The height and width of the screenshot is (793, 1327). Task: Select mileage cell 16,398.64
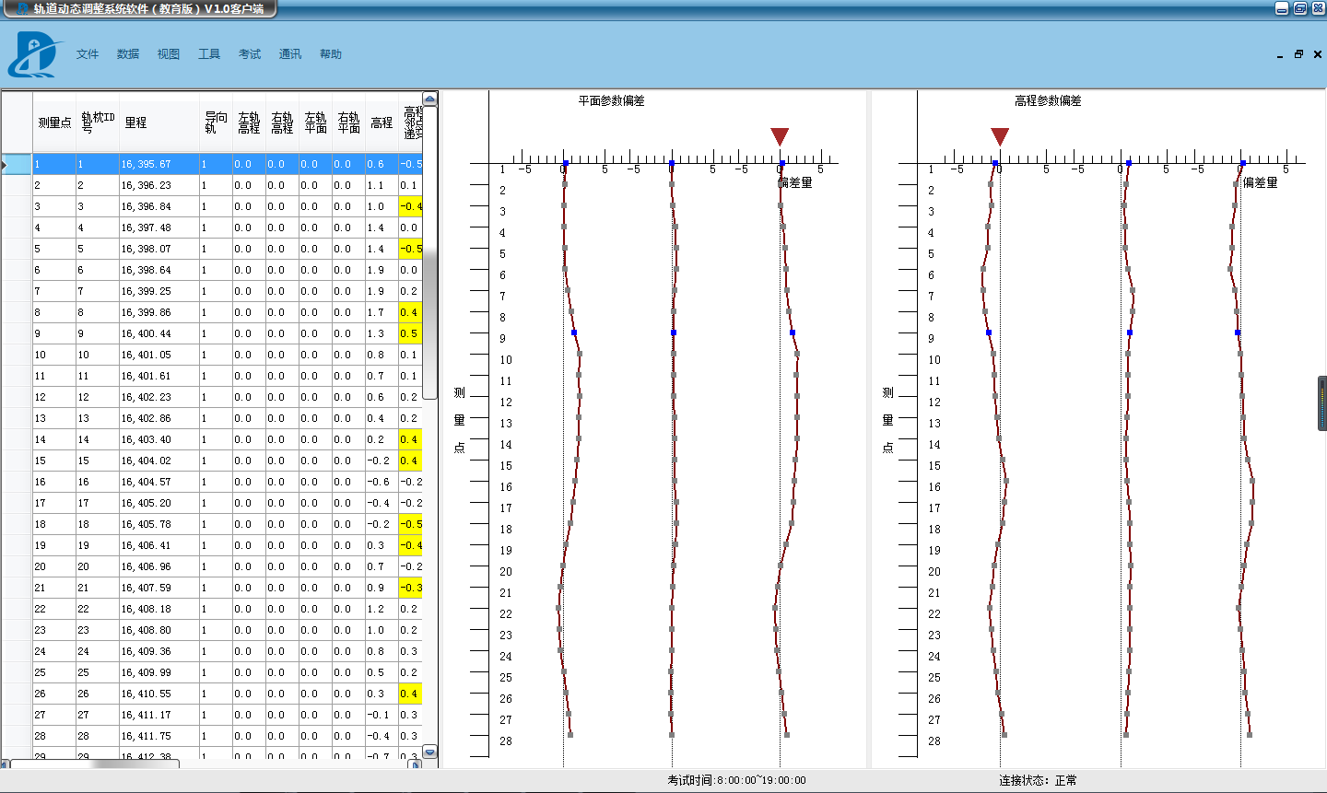159,270
